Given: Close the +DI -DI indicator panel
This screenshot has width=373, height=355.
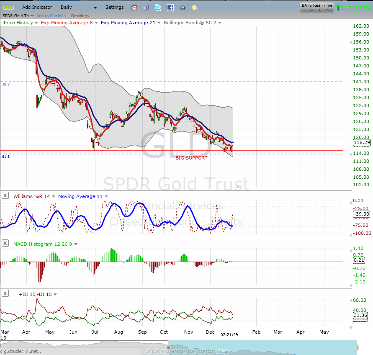Looking at the screenshot, I should 5,293.
